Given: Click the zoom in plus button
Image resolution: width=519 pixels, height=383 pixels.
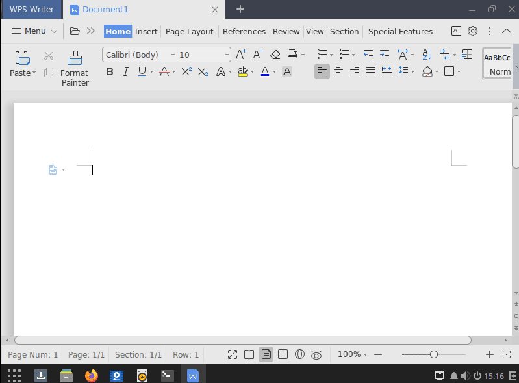Looking at the screenshot, I should coord(490,354).
